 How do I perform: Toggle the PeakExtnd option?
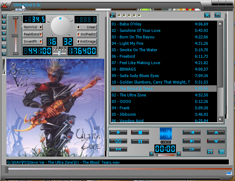(33, 34)
